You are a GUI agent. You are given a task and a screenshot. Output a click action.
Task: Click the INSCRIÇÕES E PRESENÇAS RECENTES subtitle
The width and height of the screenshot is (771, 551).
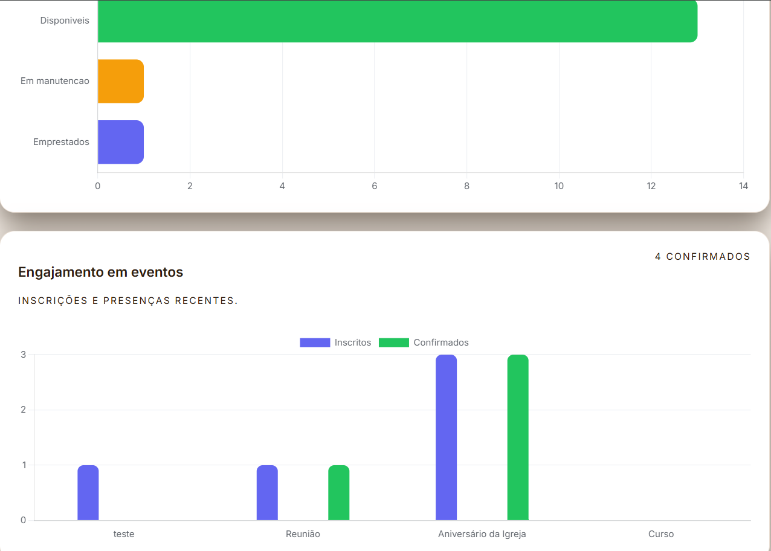pyautogui.click(x=127, y=300)
